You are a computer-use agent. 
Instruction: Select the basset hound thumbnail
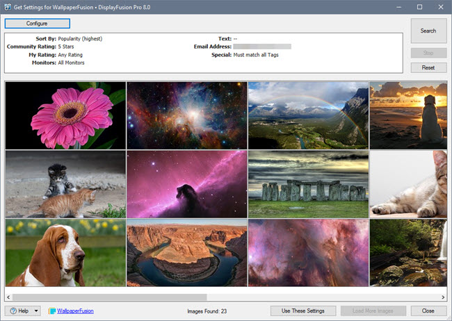coord(65,253)
